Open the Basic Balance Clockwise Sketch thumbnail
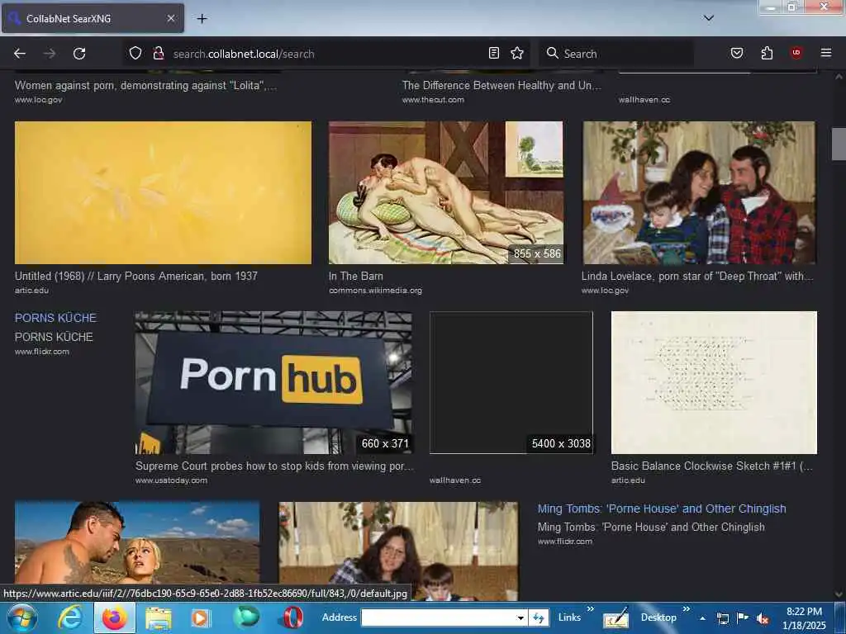846x634 pixels. tap(714, 382)
